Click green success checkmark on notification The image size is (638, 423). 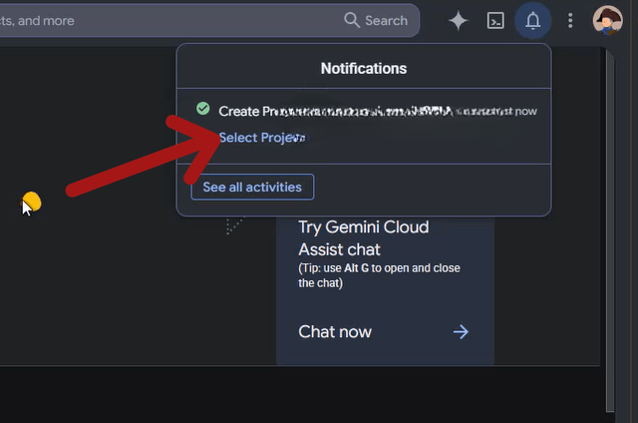[203, 109]
